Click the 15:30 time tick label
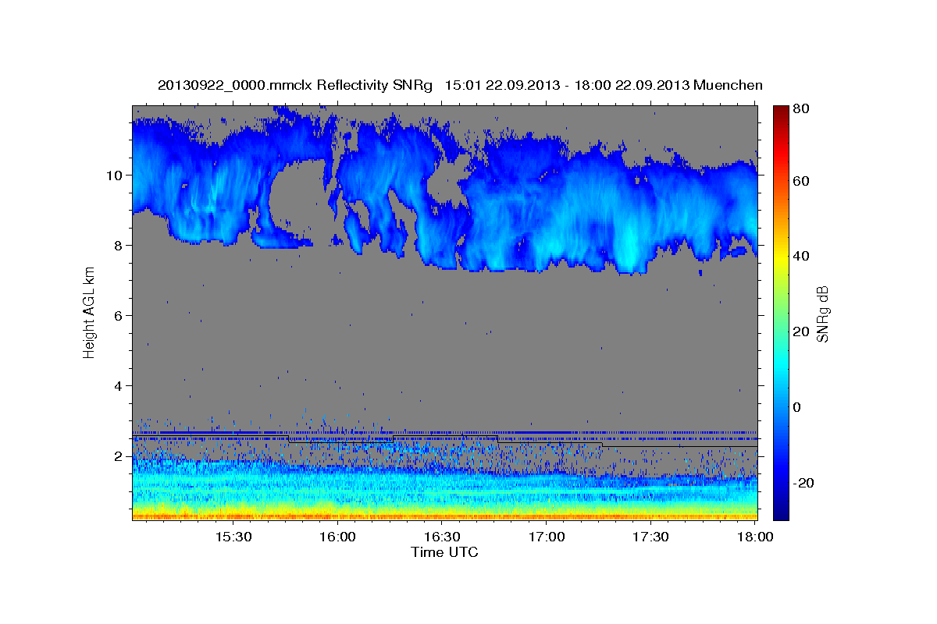Image resolution: width=937 pixels, height=624 pixels. [233, 537]
